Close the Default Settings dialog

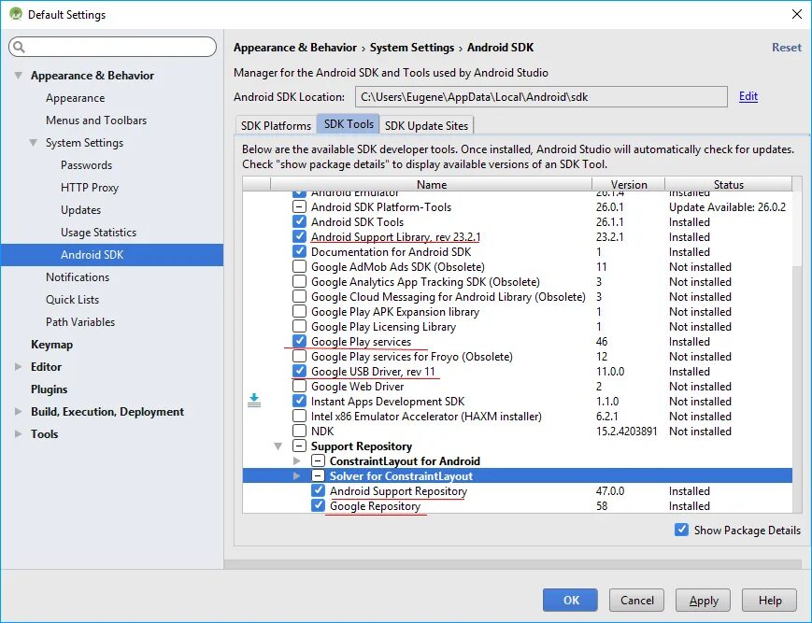797,14
